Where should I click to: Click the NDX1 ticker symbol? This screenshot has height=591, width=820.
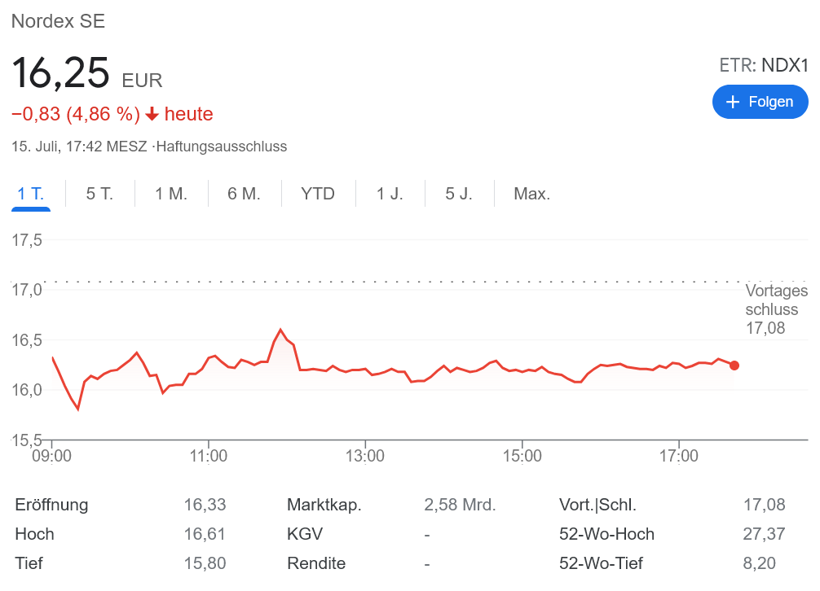(x=785, y=65)
